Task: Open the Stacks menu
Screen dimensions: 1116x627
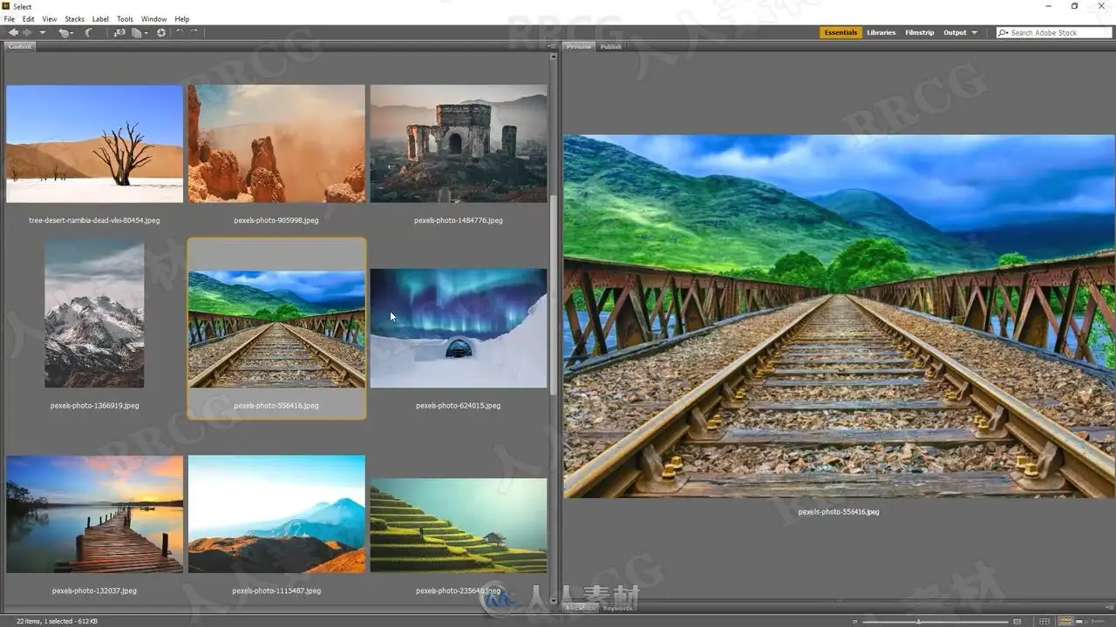Action: pos(75,18)
